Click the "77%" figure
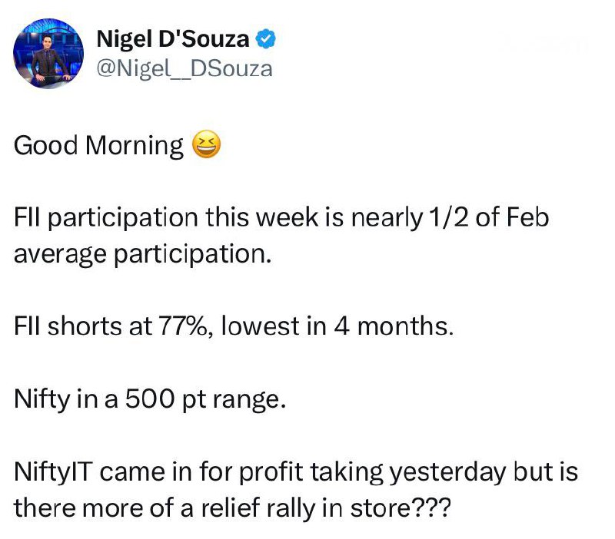The width and height of the screenshot is (615, 539). click(185, 326)
